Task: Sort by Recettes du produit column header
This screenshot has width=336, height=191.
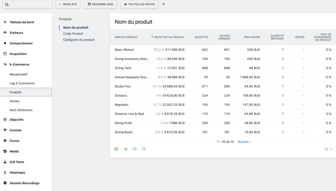Action: tap(169, 37)
